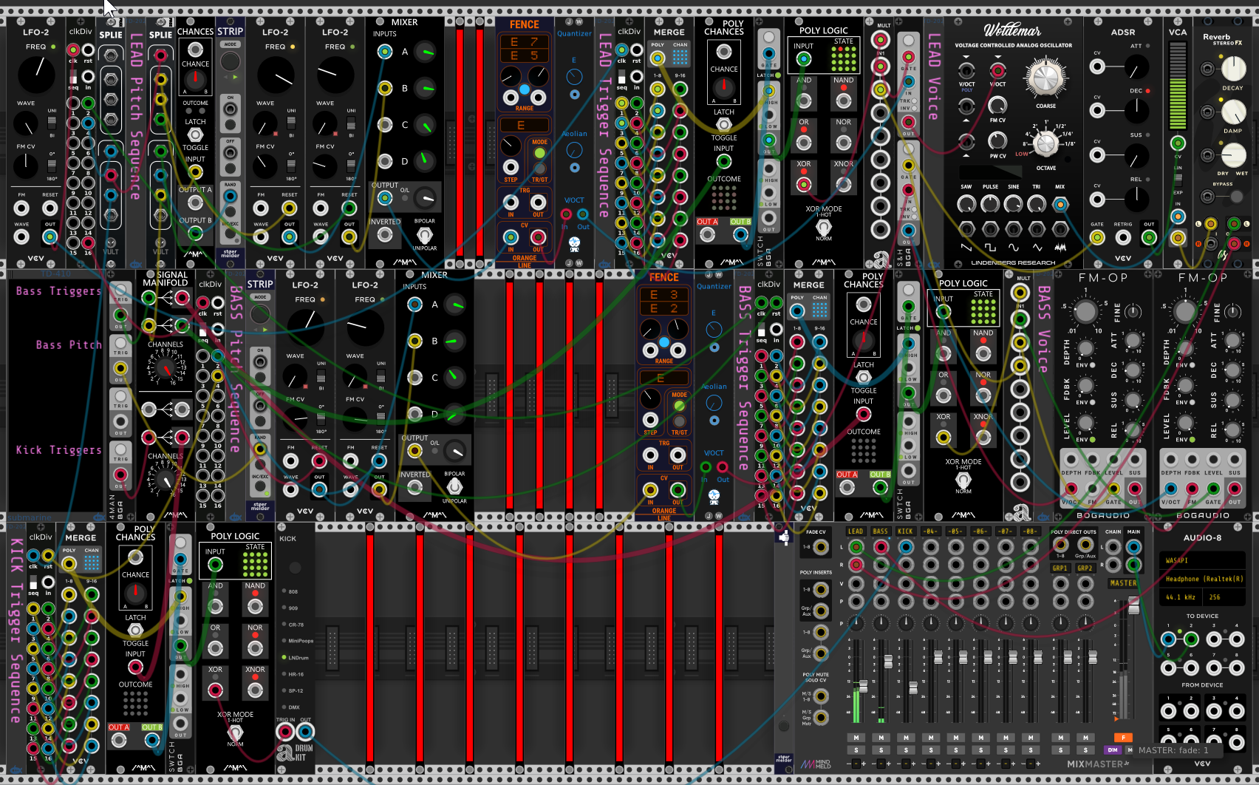This screenshot has width=1259, height=785.
Task: Click MixMaster LEAD track left input jack
Action: 856,547
